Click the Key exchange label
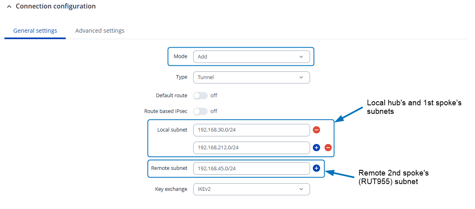Image resolution: width=475 pixels, height=209 pixels. point(171,189)
